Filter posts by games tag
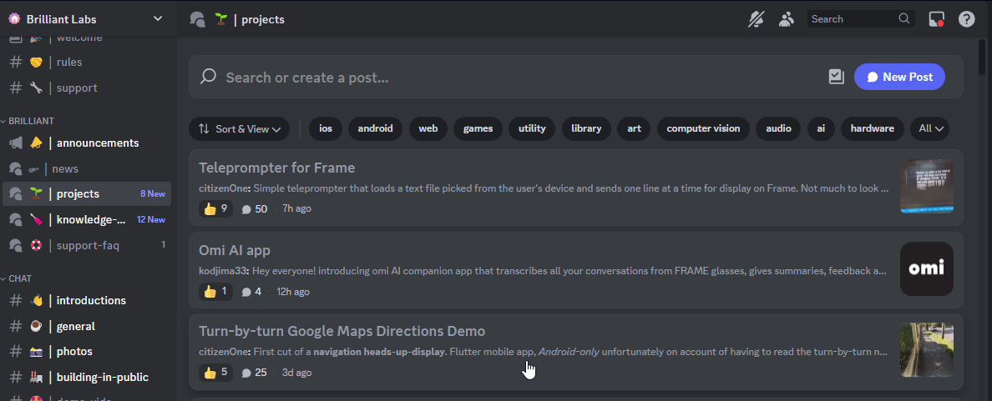Screen dimensions: 992x401 click(478, 129)
